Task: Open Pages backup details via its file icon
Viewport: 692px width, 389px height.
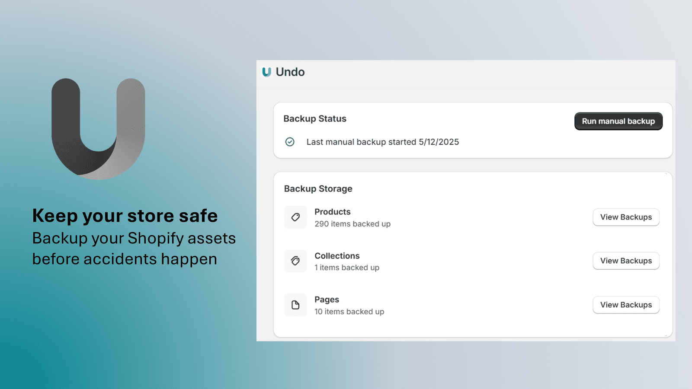Action: [x=295, y=305]
